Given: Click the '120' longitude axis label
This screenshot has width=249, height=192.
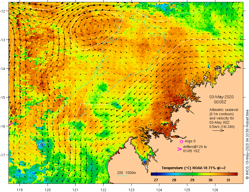Looking at the screenshot, I should [48, 190].
